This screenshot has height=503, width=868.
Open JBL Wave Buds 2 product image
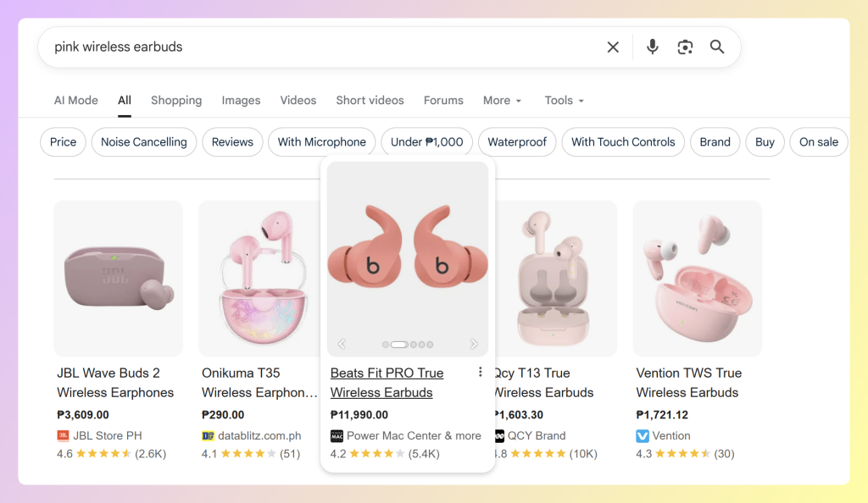(x=119, y=279)
